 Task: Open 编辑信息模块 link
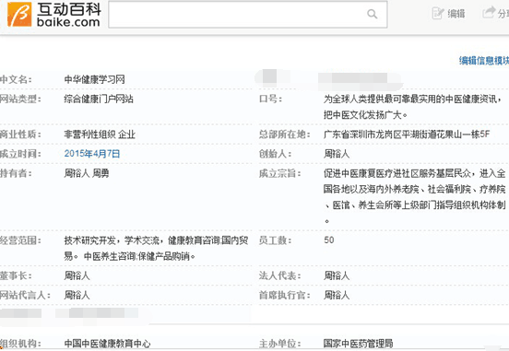point(484,60)
